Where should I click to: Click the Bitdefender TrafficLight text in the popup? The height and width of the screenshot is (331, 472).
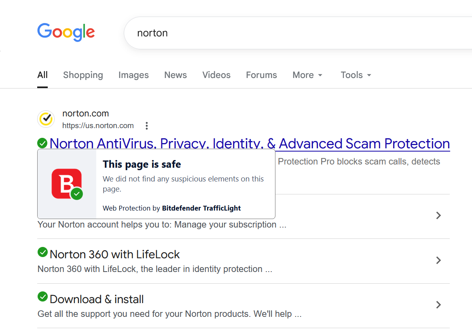(201, 208)
